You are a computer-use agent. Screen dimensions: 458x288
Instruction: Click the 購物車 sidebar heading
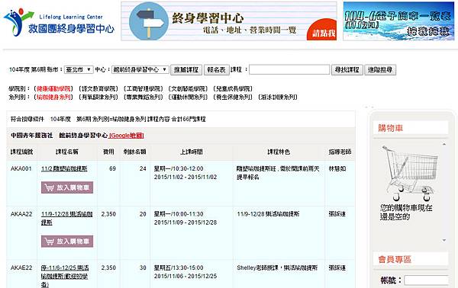click(x=391, y=128)
